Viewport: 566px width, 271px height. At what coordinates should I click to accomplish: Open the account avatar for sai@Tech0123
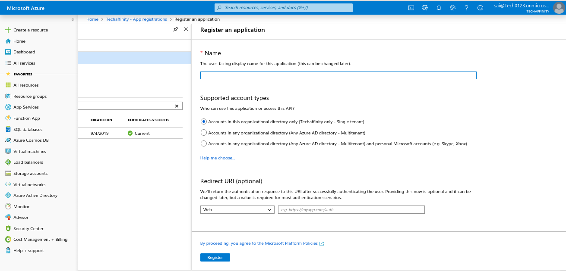559,8
